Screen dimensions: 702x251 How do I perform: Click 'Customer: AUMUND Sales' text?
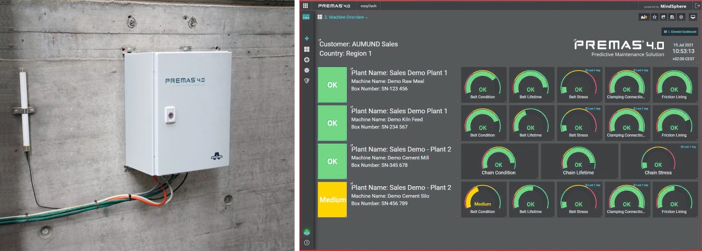tap(359, 44)
